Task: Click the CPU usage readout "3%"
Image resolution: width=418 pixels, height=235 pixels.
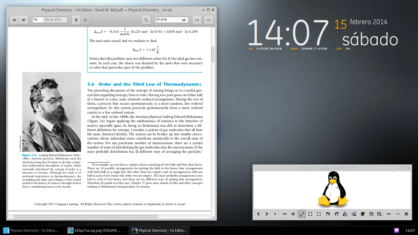Action: point(348,49)
